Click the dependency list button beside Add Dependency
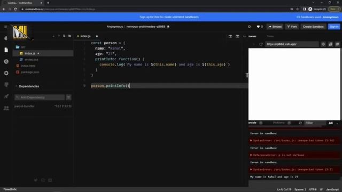This screenshot has height=192, width=342. tap(68, 97)
